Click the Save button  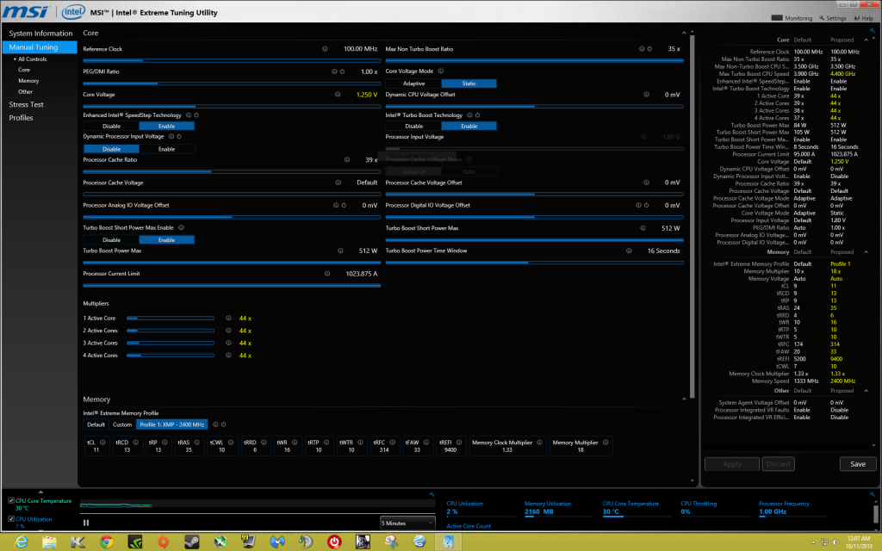tap(858, 464)
